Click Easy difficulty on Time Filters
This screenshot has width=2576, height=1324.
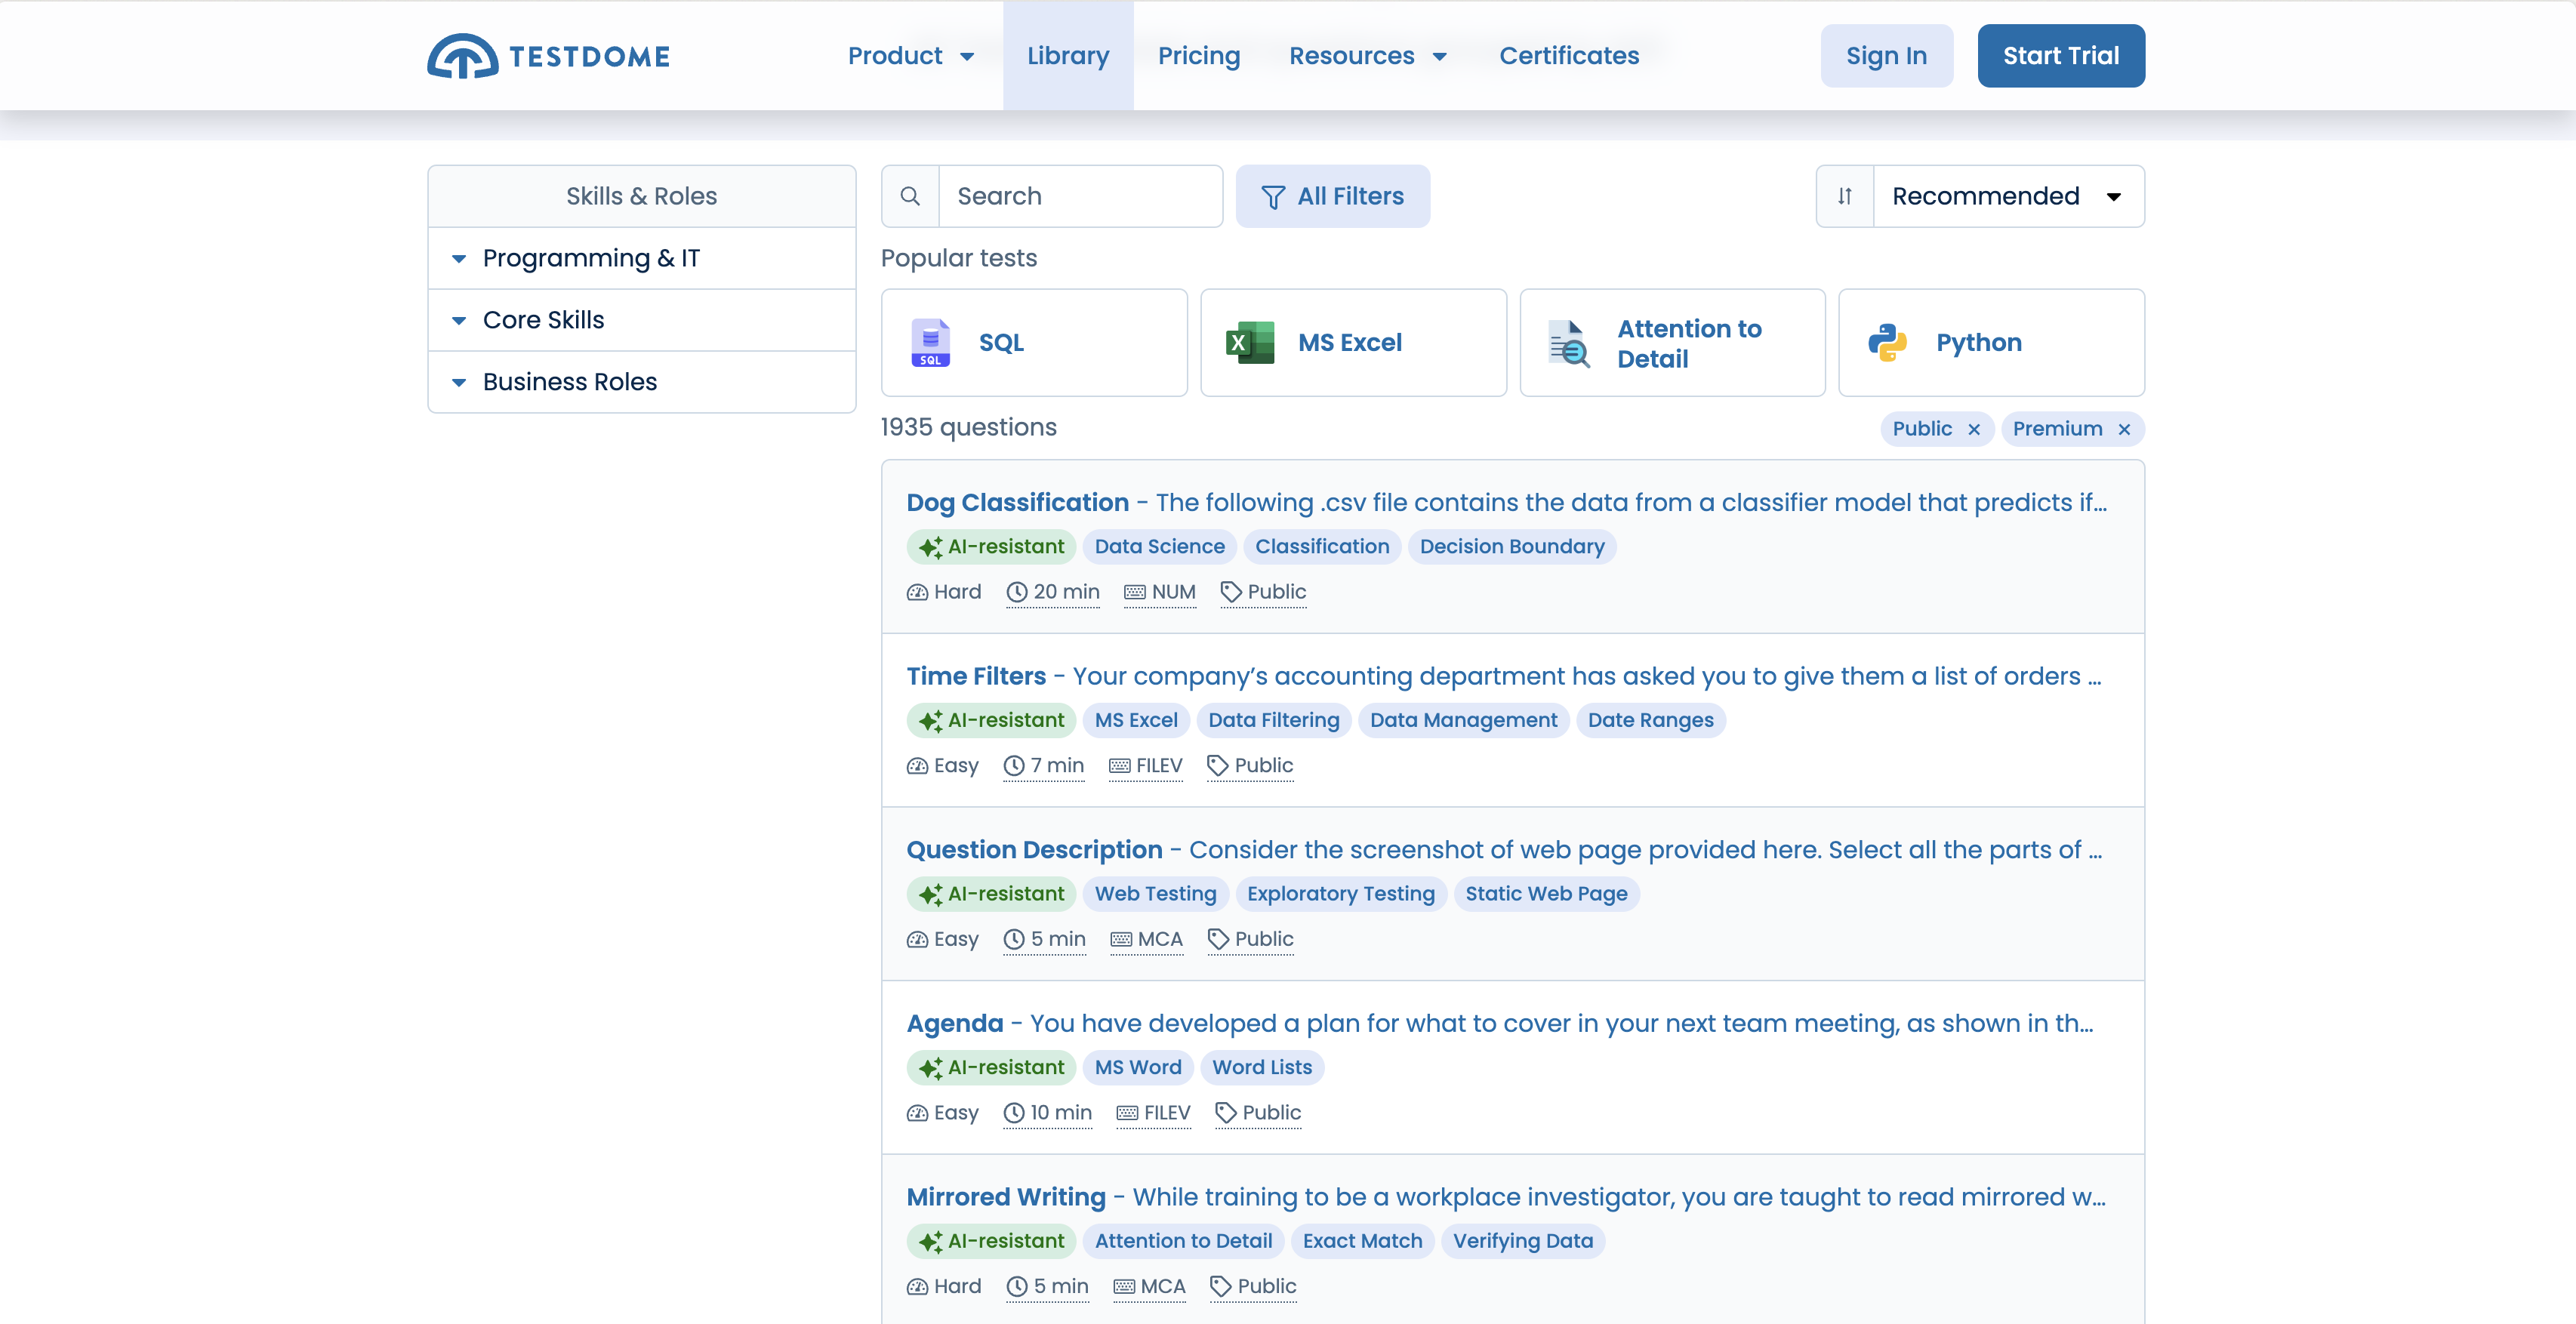(943, 766)
